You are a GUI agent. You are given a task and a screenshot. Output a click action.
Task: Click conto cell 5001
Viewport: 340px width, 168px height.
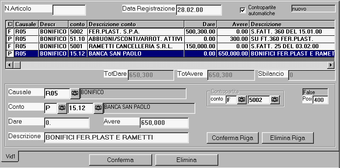(78, 46)
